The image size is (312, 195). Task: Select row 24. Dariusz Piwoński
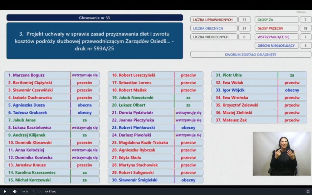click(x=155, y=135)
